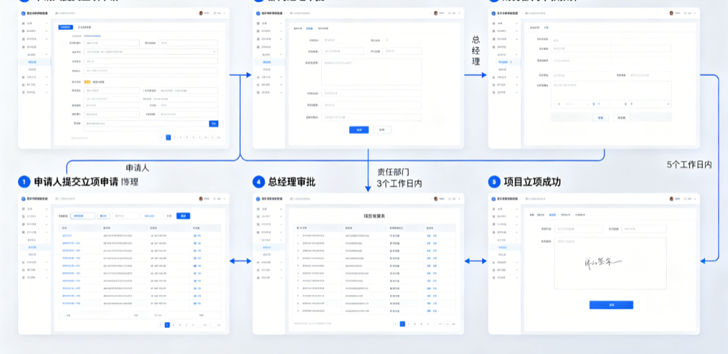
Task: Click blue search button in application list filter bar
Action: point(184,216)
